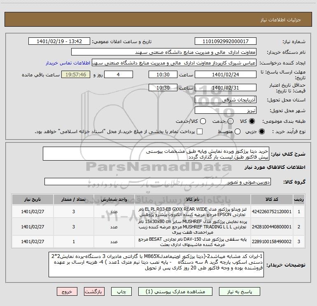Click the goods group field دوربین،صوتی و تصویر
This screenshot has height=306, width=317.
pyautogui.click(x=158, y=182)
